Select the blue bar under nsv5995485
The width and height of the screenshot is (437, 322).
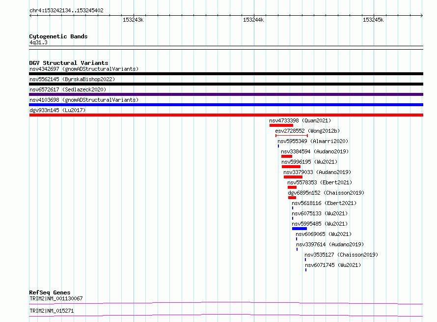tap(300, 229)
